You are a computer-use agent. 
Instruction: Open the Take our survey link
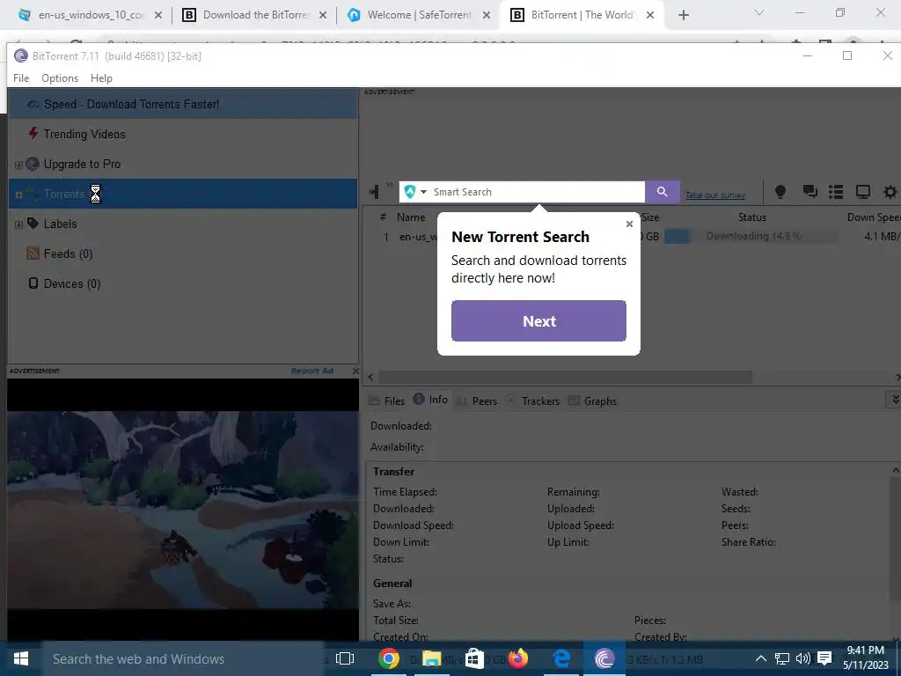714,195
